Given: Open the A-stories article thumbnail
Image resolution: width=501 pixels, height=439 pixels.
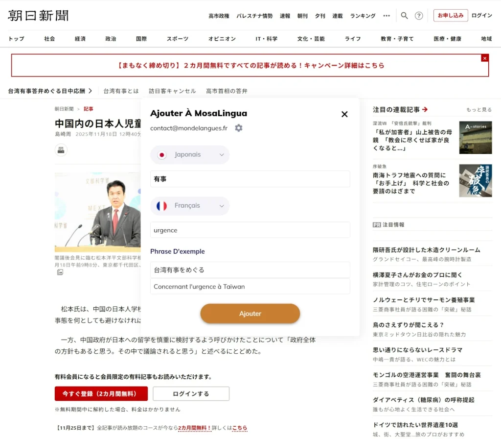Looking at the screenshot, I should 475,137.
